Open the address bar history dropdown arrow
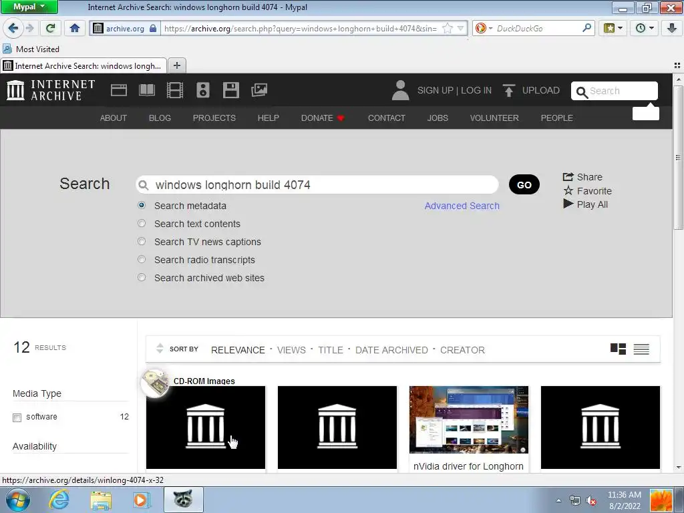 460,28
